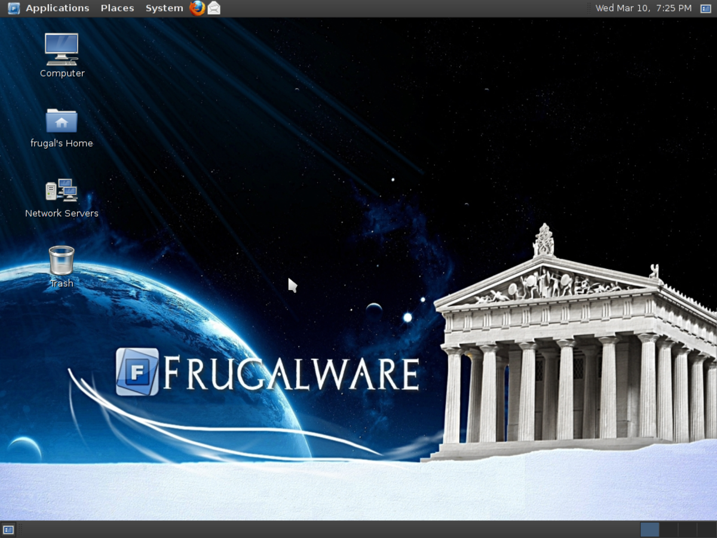Click the top-right panel tray icon
The height and width of the screenshot is (538, 717).
click(x=706, y=8)
